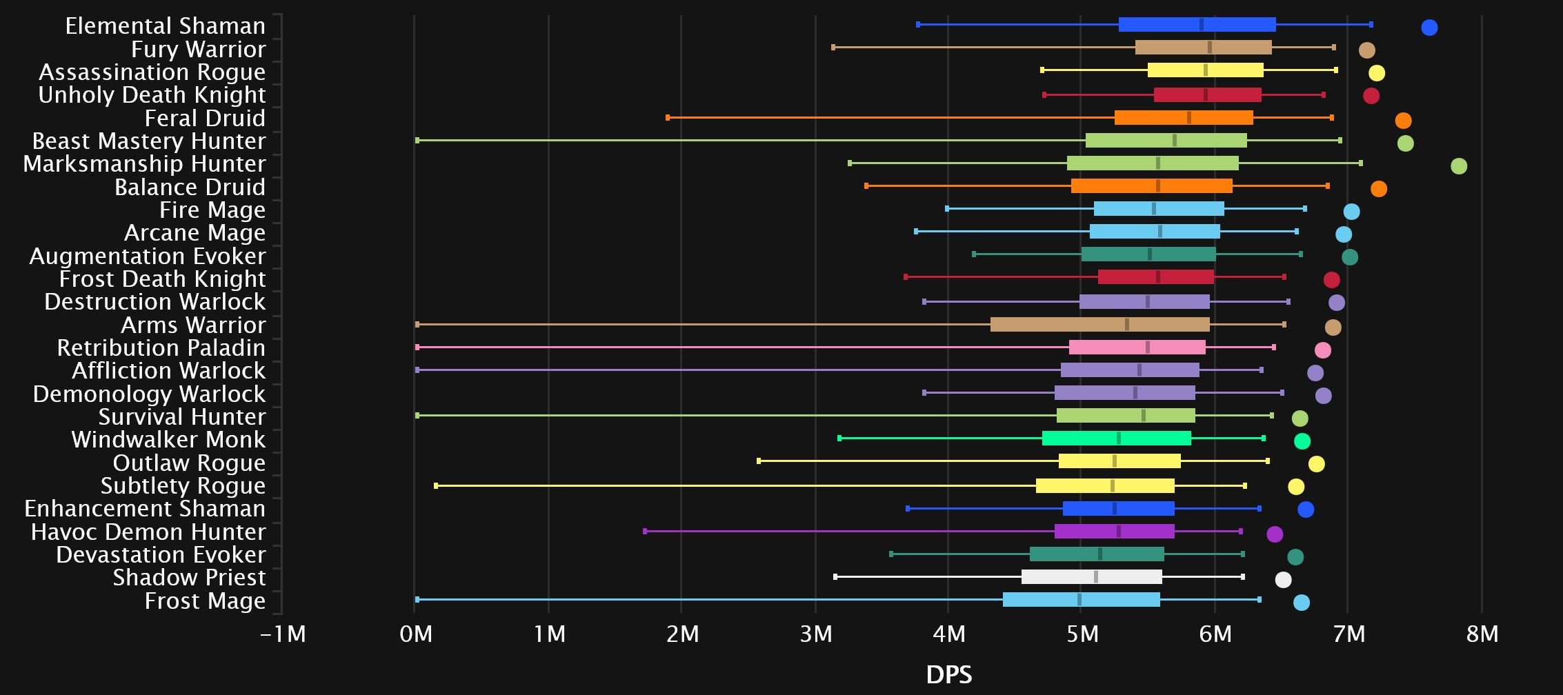This screenshot has width=1563, height=695.
Task: Click the Marksmanship Hunter max outlier dot
Action: [x=1459, y=166]
